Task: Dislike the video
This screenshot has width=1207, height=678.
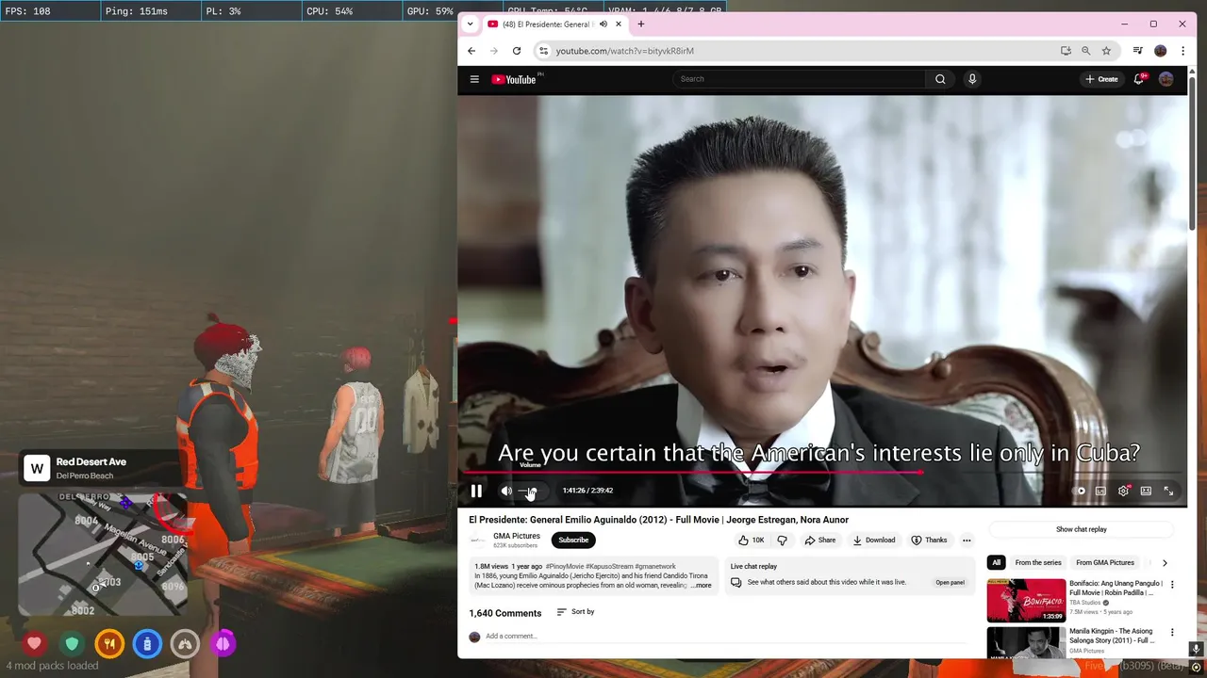Action: [x=782, y=541]
